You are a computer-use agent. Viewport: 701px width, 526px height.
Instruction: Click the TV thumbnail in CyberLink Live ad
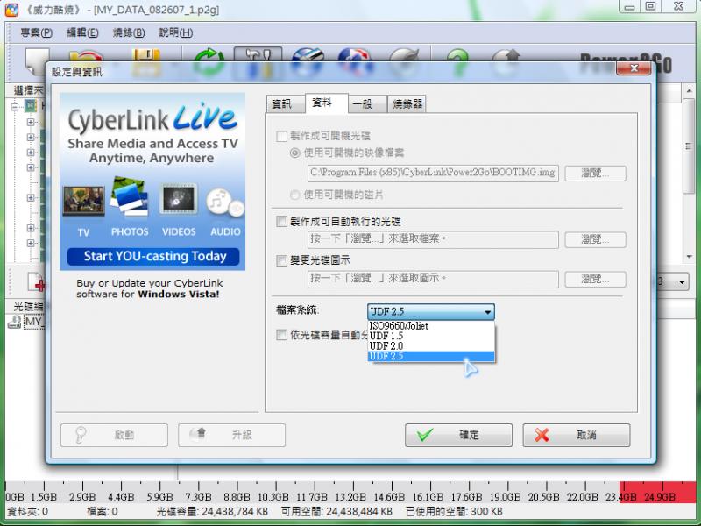click(x=83, y=201)
